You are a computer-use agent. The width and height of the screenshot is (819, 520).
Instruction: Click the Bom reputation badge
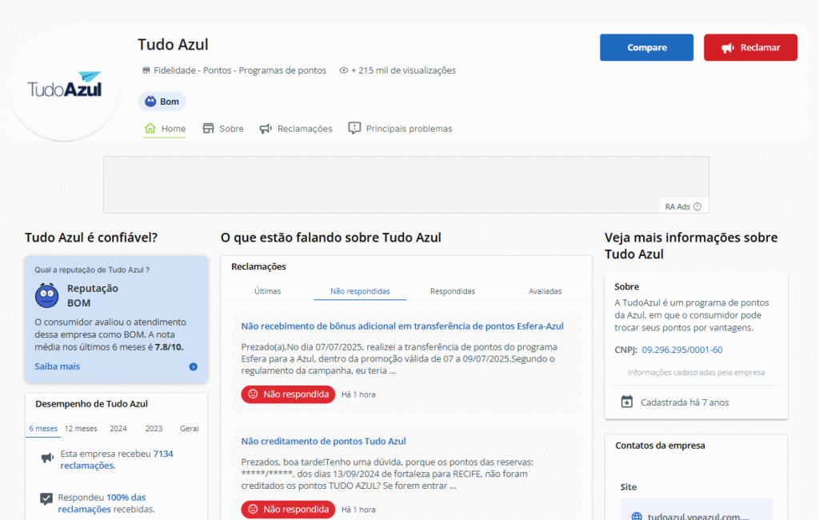(x=162, y=102)
